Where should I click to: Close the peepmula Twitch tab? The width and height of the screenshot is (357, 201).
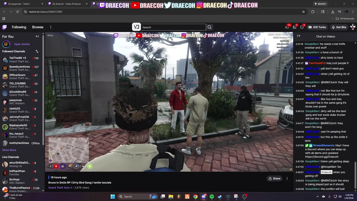pos(42,4)
